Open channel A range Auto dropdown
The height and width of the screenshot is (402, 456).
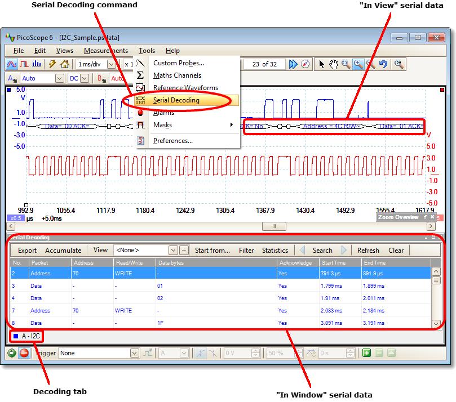[60, 78]
